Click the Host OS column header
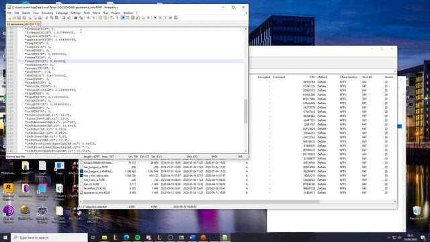 (x=367, y=77)
